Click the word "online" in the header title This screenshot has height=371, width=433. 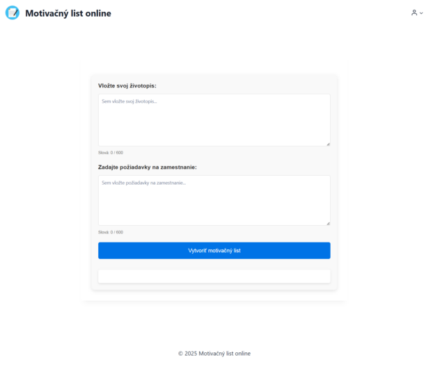coord(97,13)
